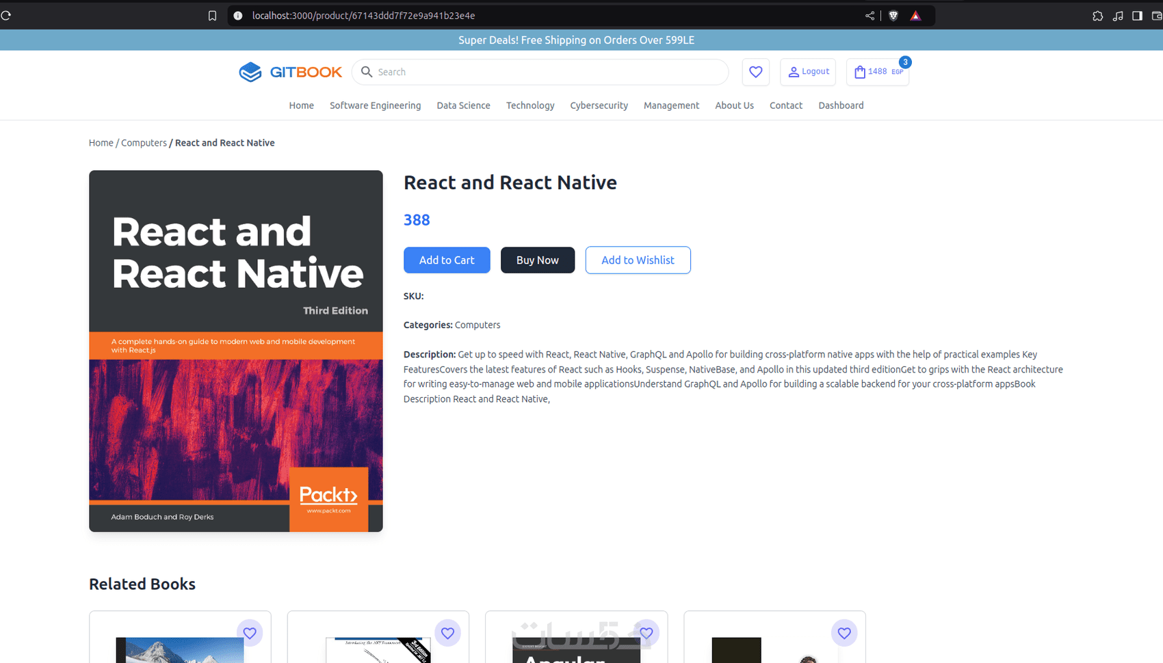Open the browser extensions puzzle icon
Viewport: 1163px width, 663px height.
point(1097,16)
